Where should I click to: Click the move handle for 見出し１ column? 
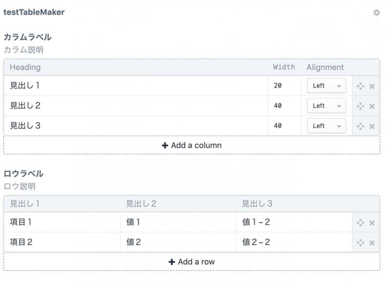coord(361,86)
